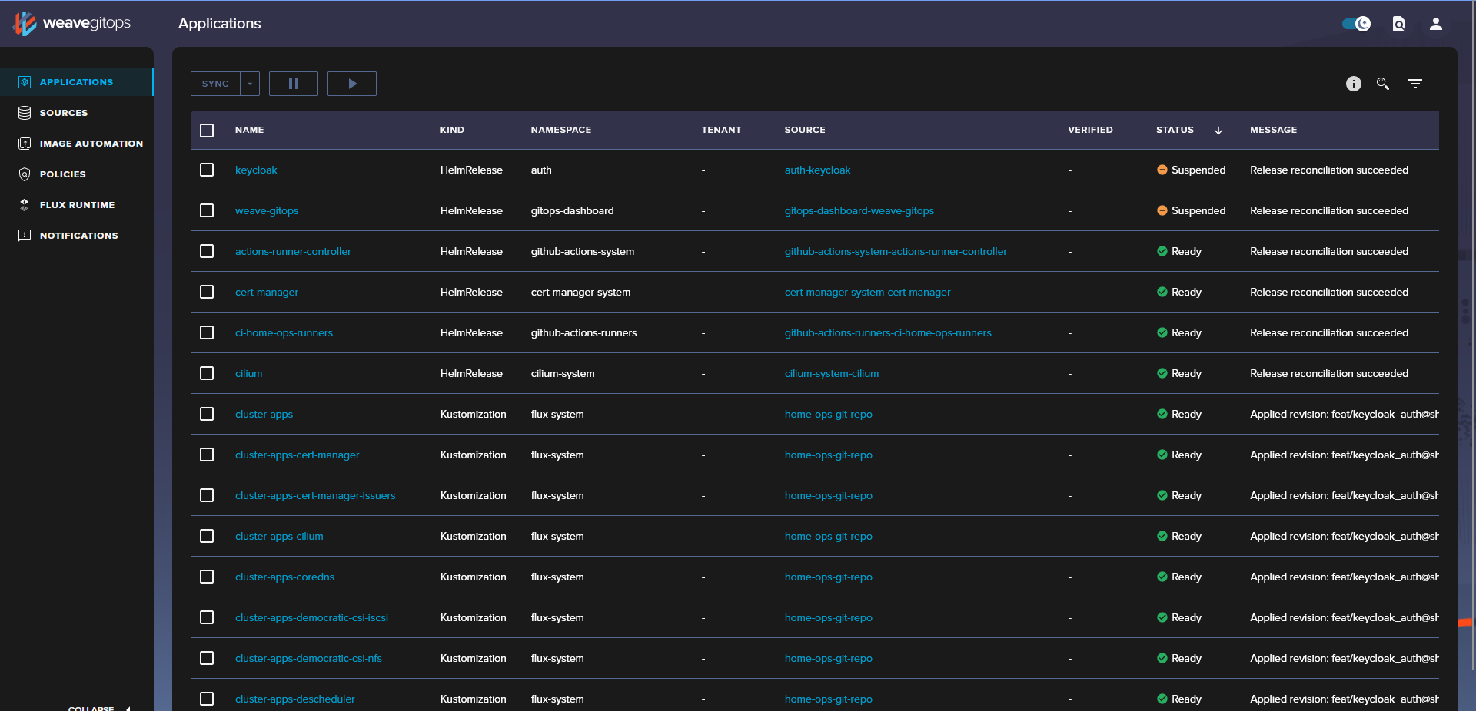Check the keycloak row checkbox

207,170
